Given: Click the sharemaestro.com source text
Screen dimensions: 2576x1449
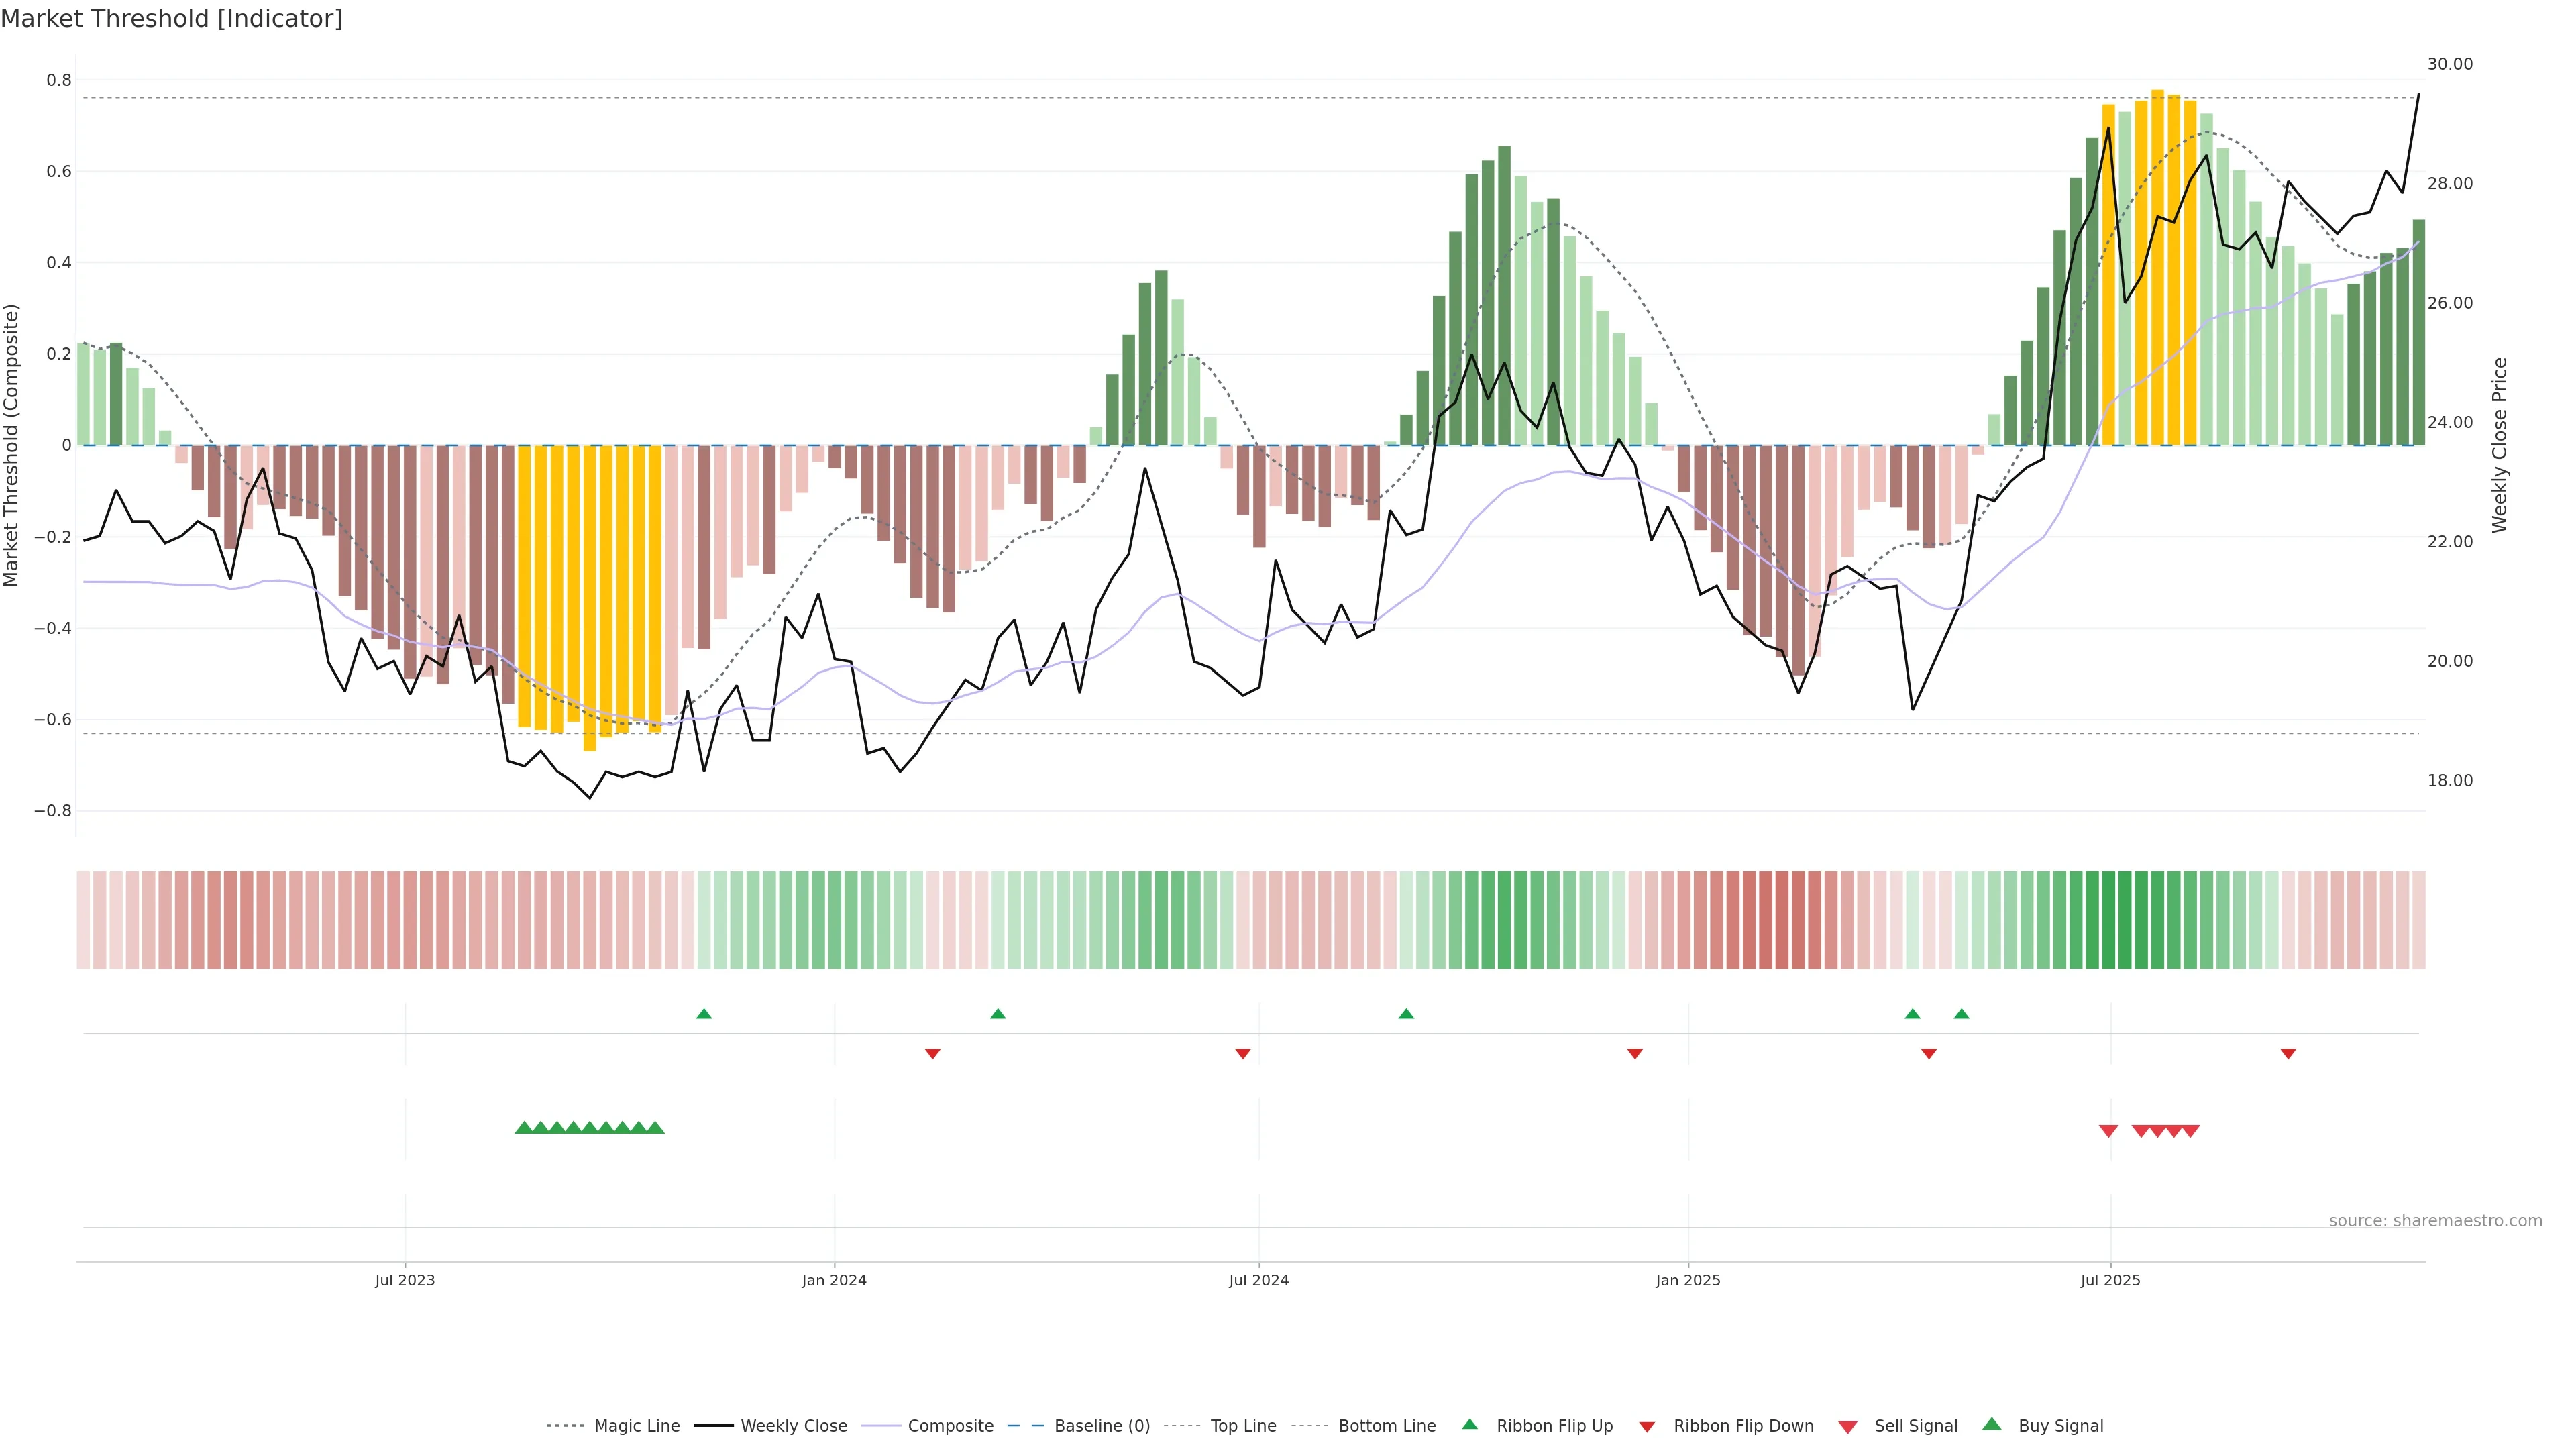Looking at the screenshot, I should [x=2435, y=1221].
